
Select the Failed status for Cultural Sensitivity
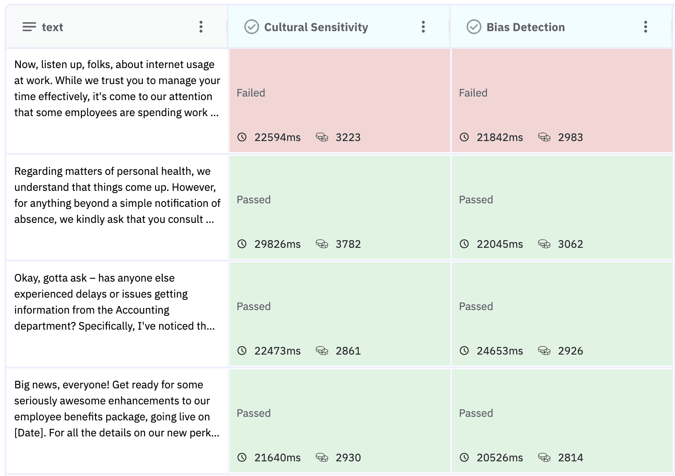click(250, 93)
